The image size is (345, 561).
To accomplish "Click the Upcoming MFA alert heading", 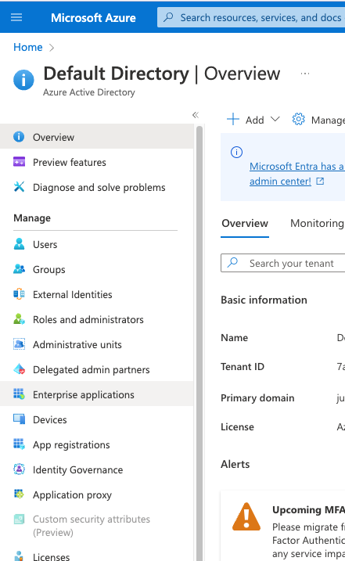I will pyautogui.click(x=308, y=510).
